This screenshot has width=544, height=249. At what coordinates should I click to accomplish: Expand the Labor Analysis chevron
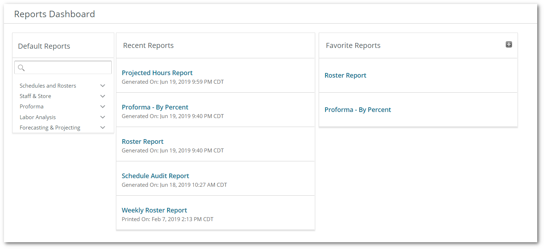(x=103, y=117)
